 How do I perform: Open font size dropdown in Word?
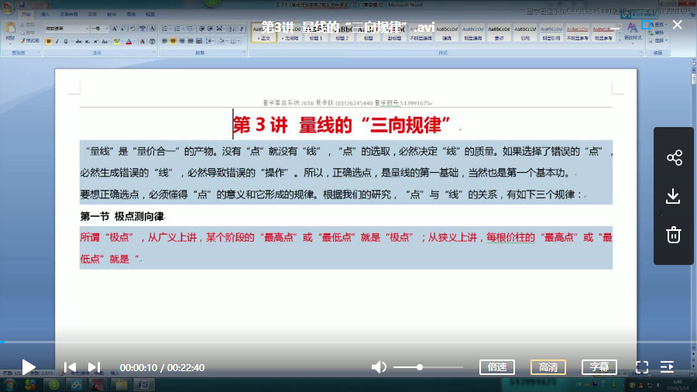[106, 29]
